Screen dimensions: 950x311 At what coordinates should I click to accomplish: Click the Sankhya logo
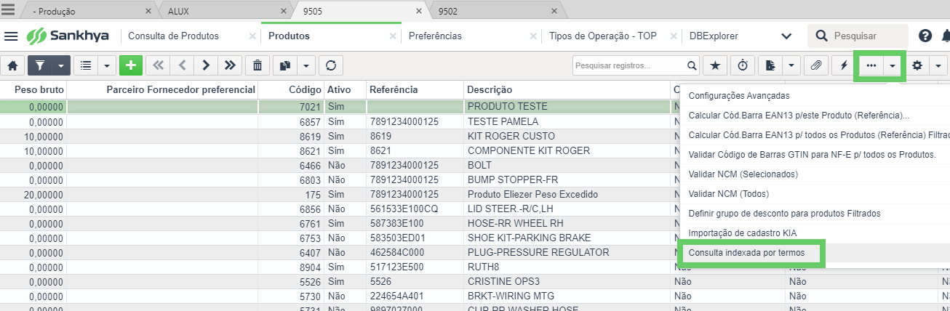pyautogui.click(x=68, y=36)
